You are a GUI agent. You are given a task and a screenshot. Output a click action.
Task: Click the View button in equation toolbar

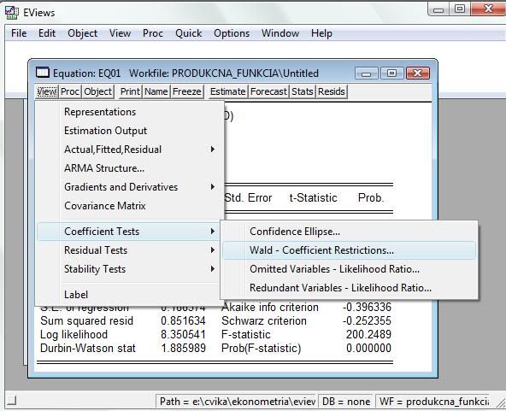[47, 91]
